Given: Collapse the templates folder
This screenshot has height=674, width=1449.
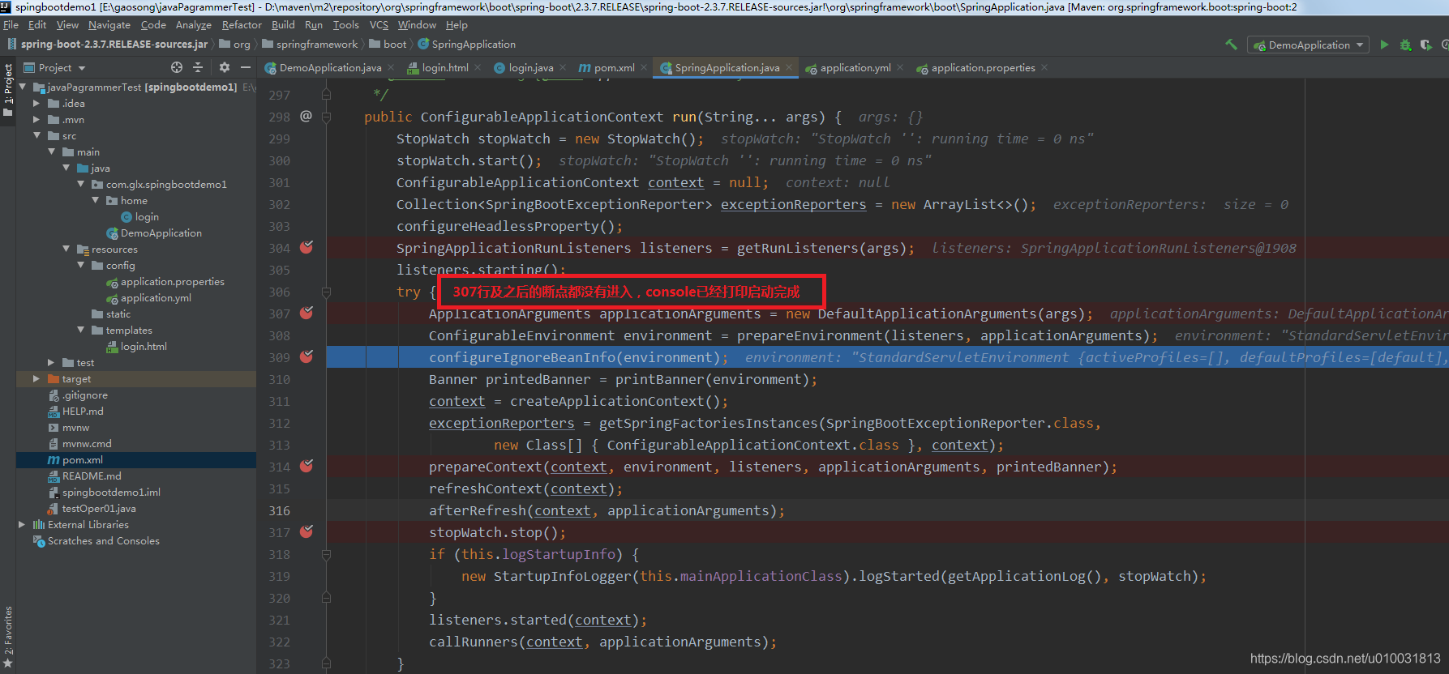Looking at the screenshot, I should [80, 330].
